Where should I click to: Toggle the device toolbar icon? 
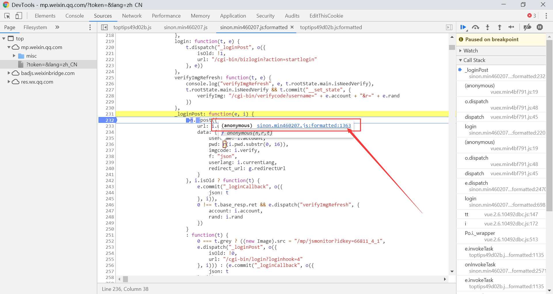coord(19,16)
